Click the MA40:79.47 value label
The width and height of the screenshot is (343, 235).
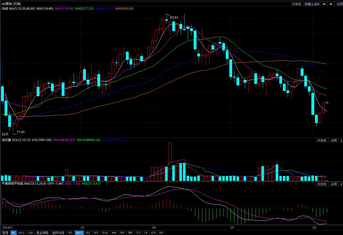click(x=104, y=9)
